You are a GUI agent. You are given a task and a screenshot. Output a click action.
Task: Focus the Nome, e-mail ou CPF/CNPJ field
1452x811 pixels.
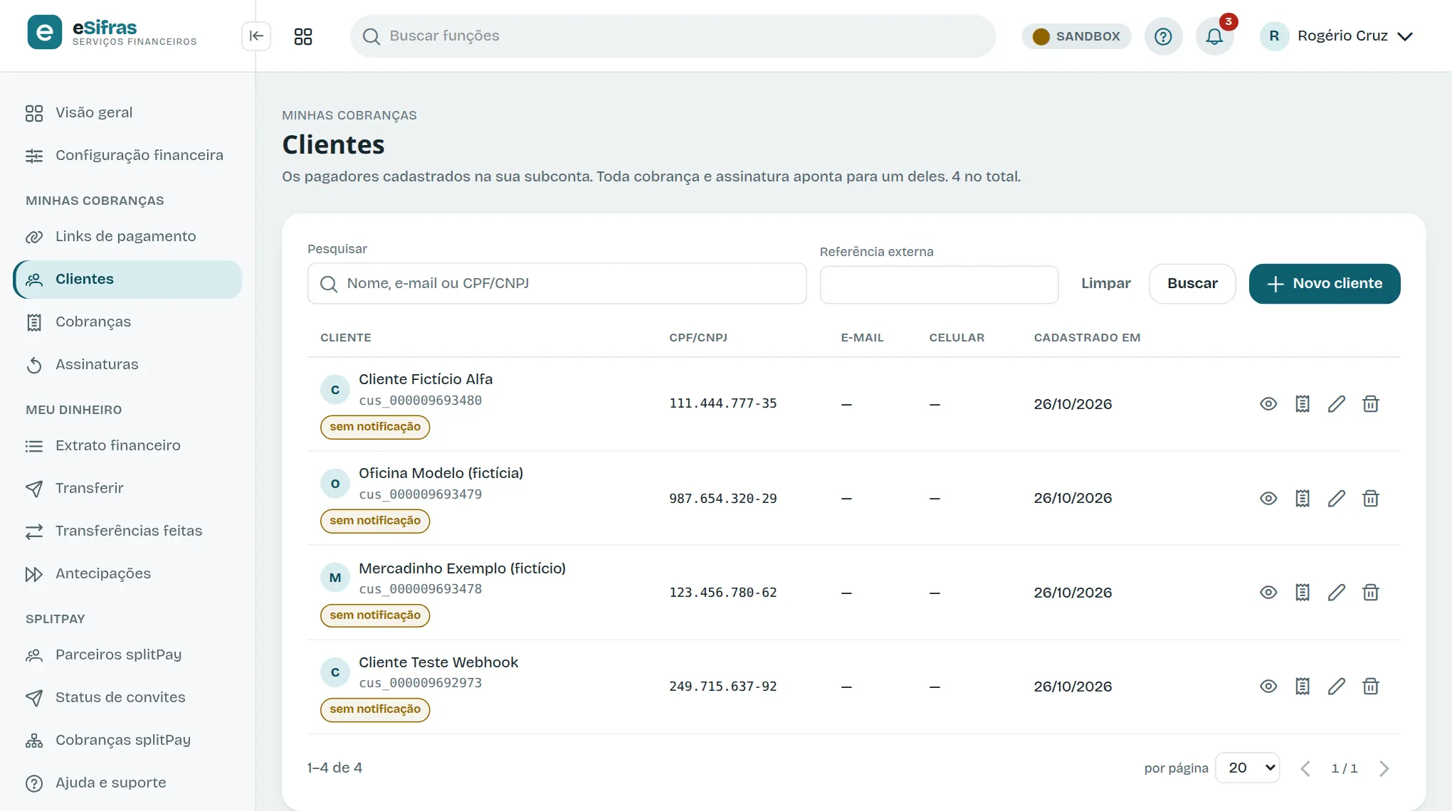557,284
